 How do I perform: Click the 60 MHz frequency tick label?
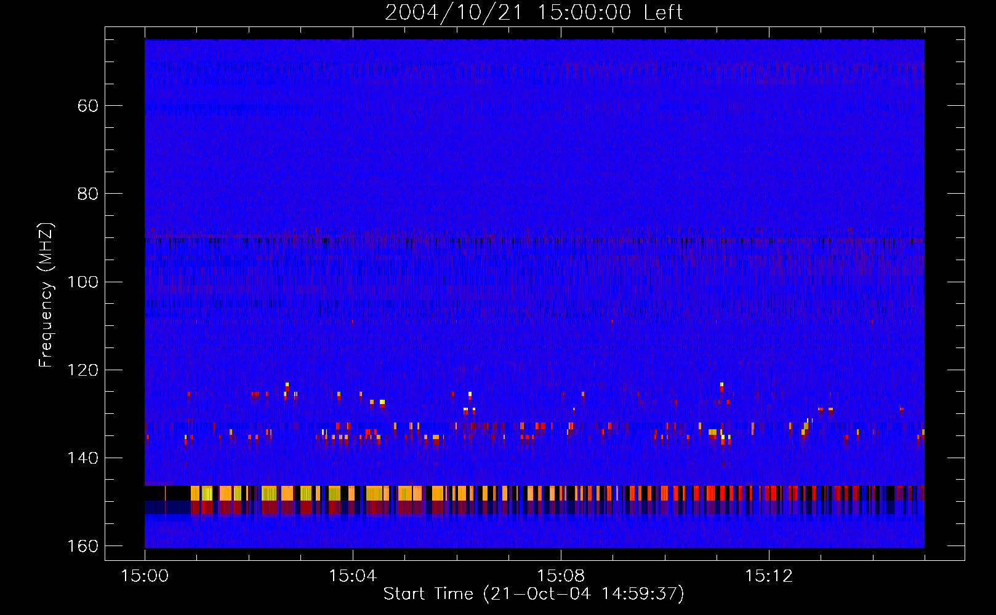(88, 106)
